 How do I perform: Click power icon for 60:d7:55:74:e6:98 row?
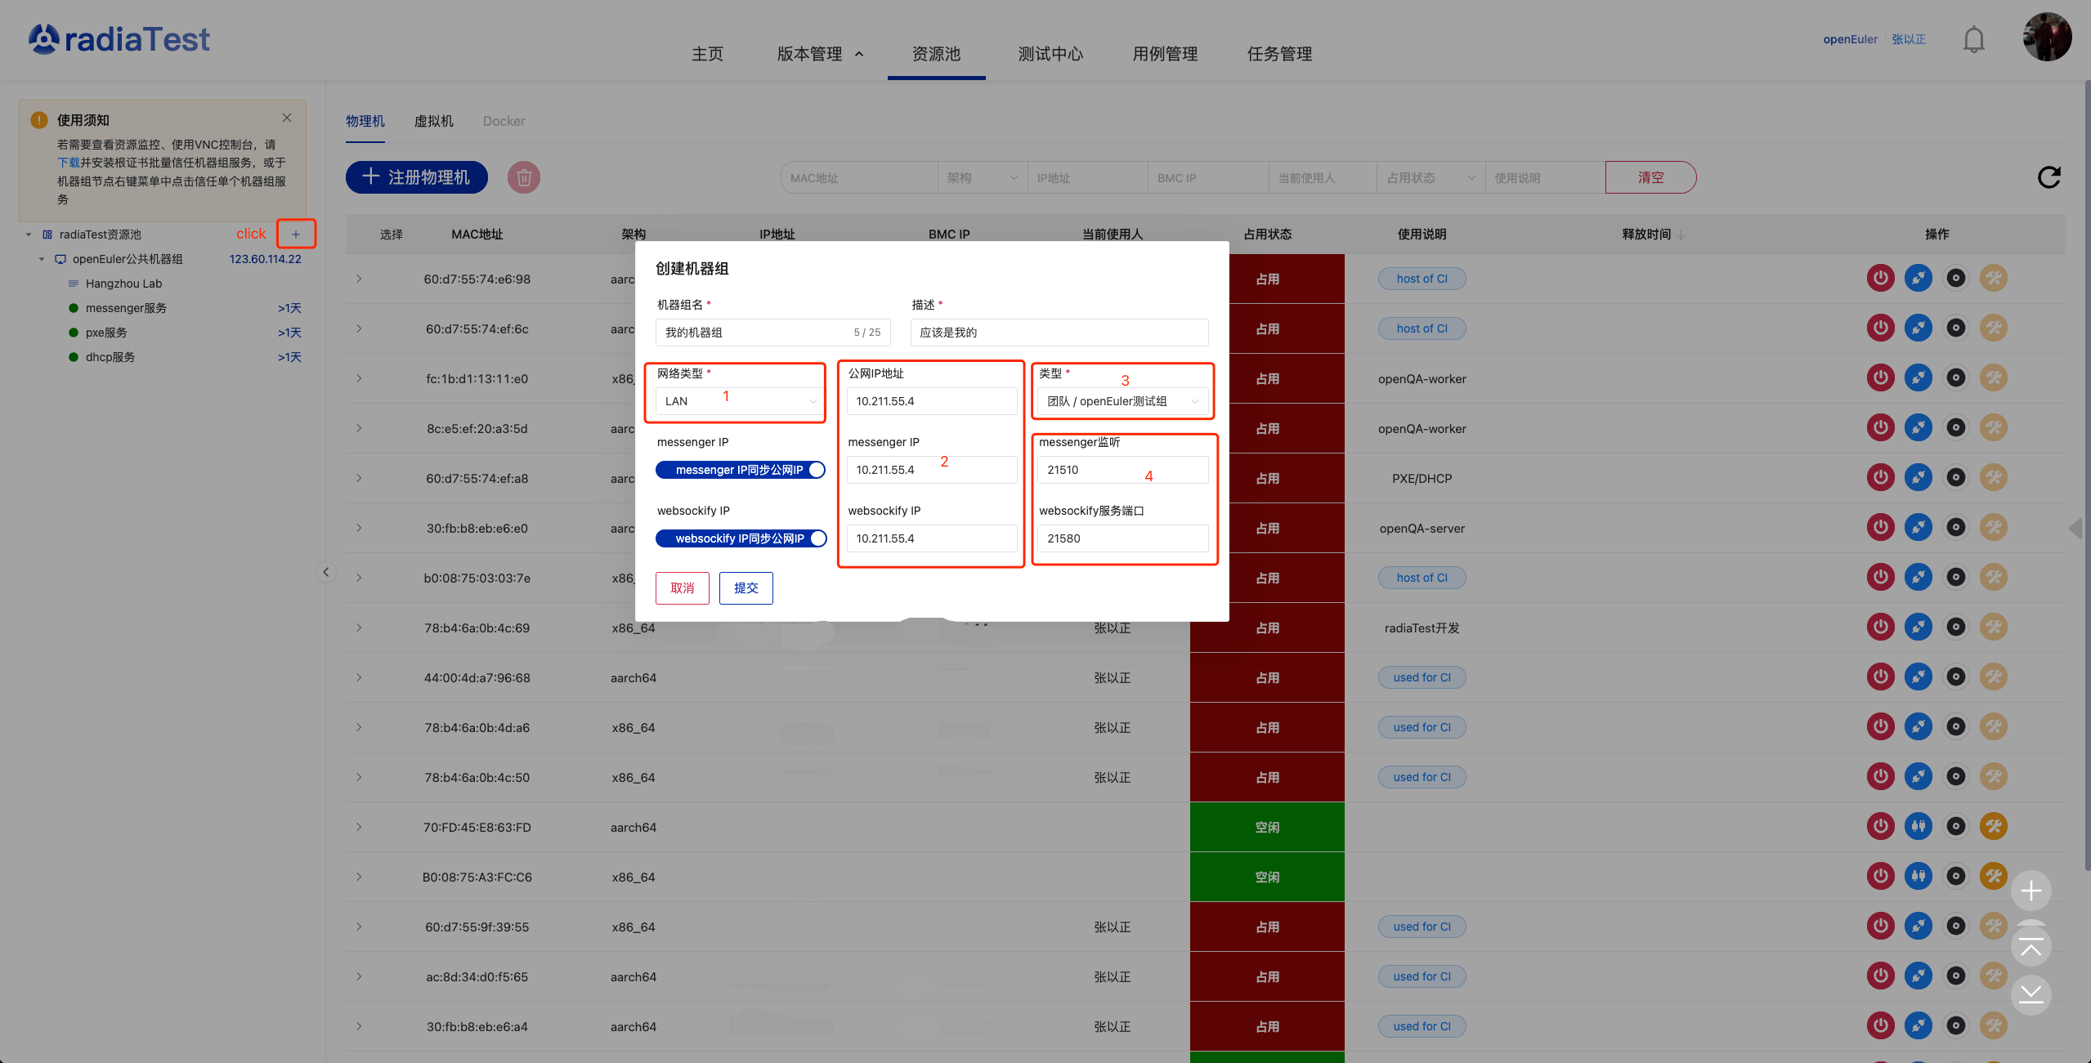[1880, 279]
